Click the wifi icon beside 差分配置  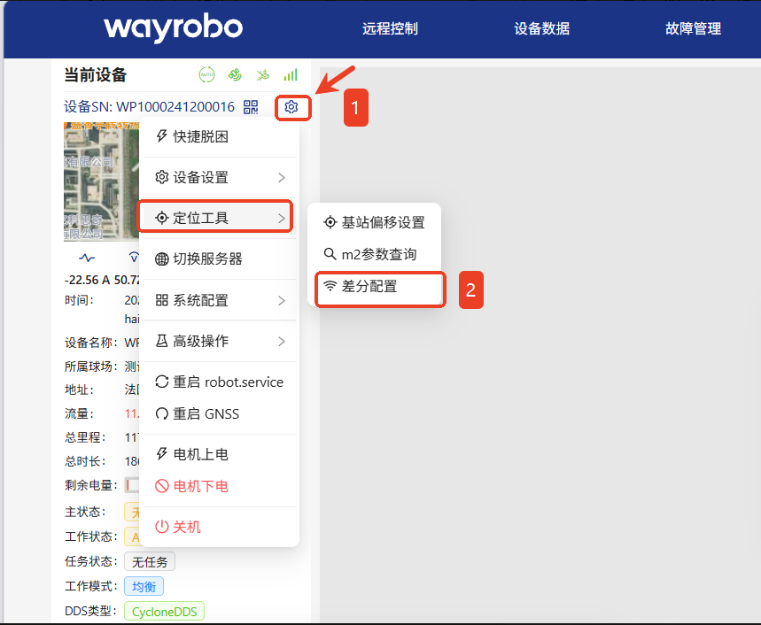click(330, 286)
